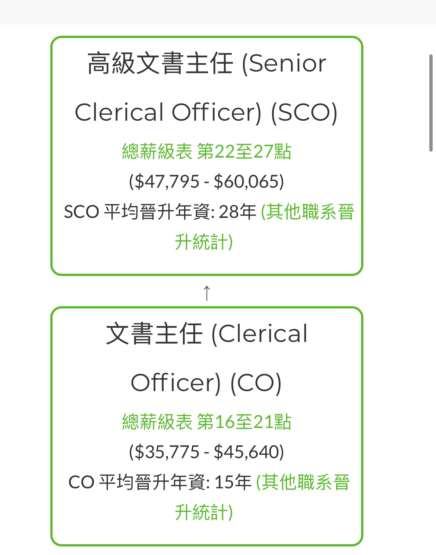Click 升統計) link text in CO card
The width and height of the screenshot is (436, 555).
tap(204, 512)
